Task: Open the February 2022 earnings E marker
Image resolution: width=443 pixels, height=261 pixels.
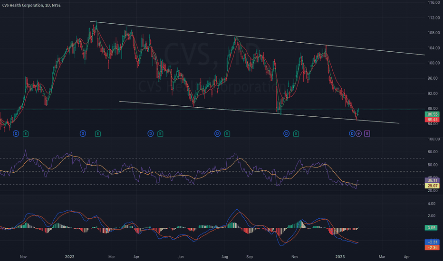Action: pyautogui.click(x=98, y=133)
